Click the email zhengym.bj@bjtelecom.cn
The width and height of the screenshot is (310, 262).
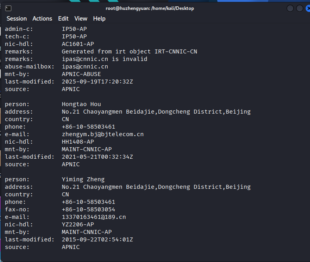(x=103, y=134)
